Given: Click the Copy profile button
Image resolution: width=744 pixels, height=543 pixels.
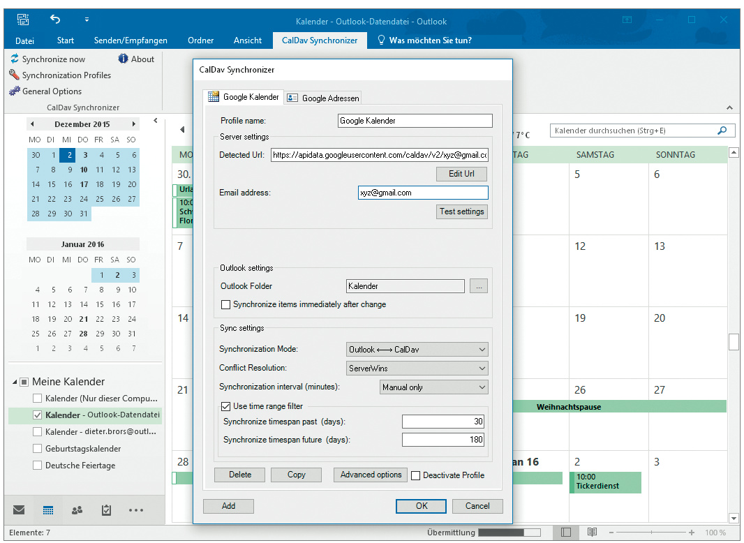Looking at the screenshot, I should point(296,475).
